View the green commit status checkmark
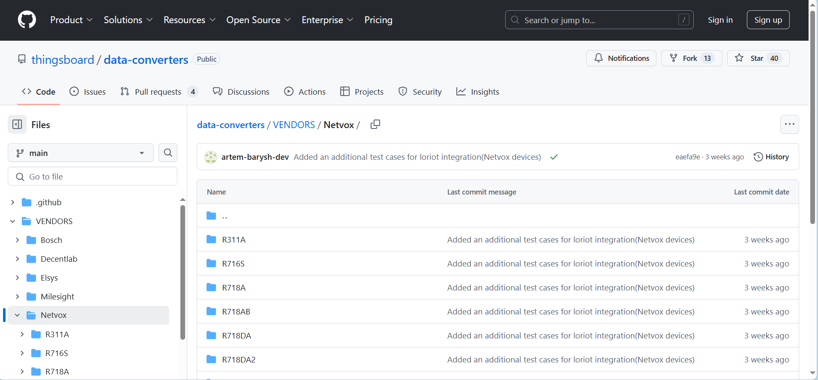 554,157
